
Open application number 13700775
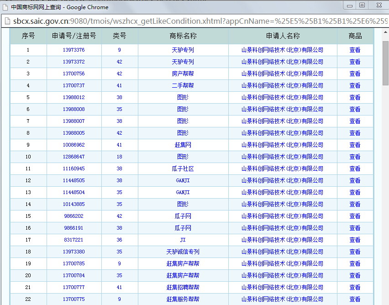74,299
